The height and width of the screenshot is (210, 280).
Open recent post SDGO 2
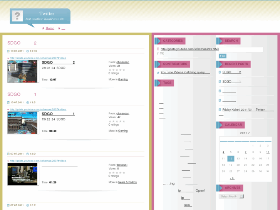click(x=231, y=72)
